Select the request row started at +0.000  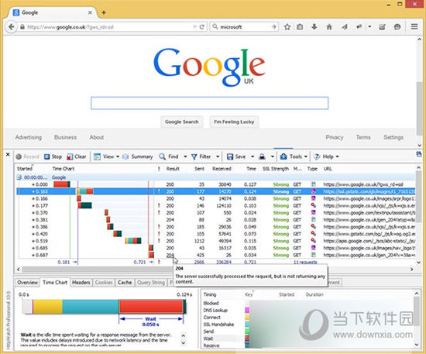coord(216,184)
